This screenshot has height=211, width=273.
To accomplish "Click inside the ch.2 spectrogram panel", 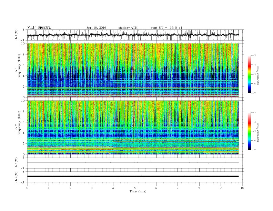I will tap(133, 128).
